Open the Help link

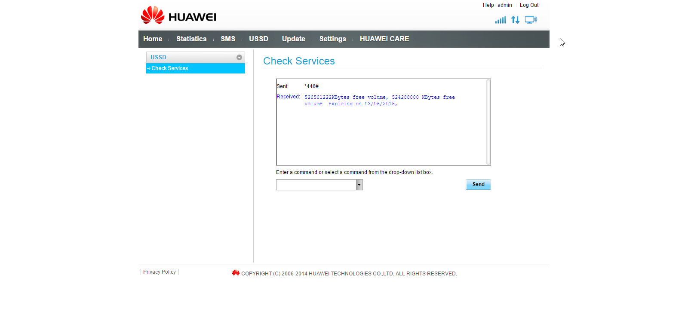[488, 5]
